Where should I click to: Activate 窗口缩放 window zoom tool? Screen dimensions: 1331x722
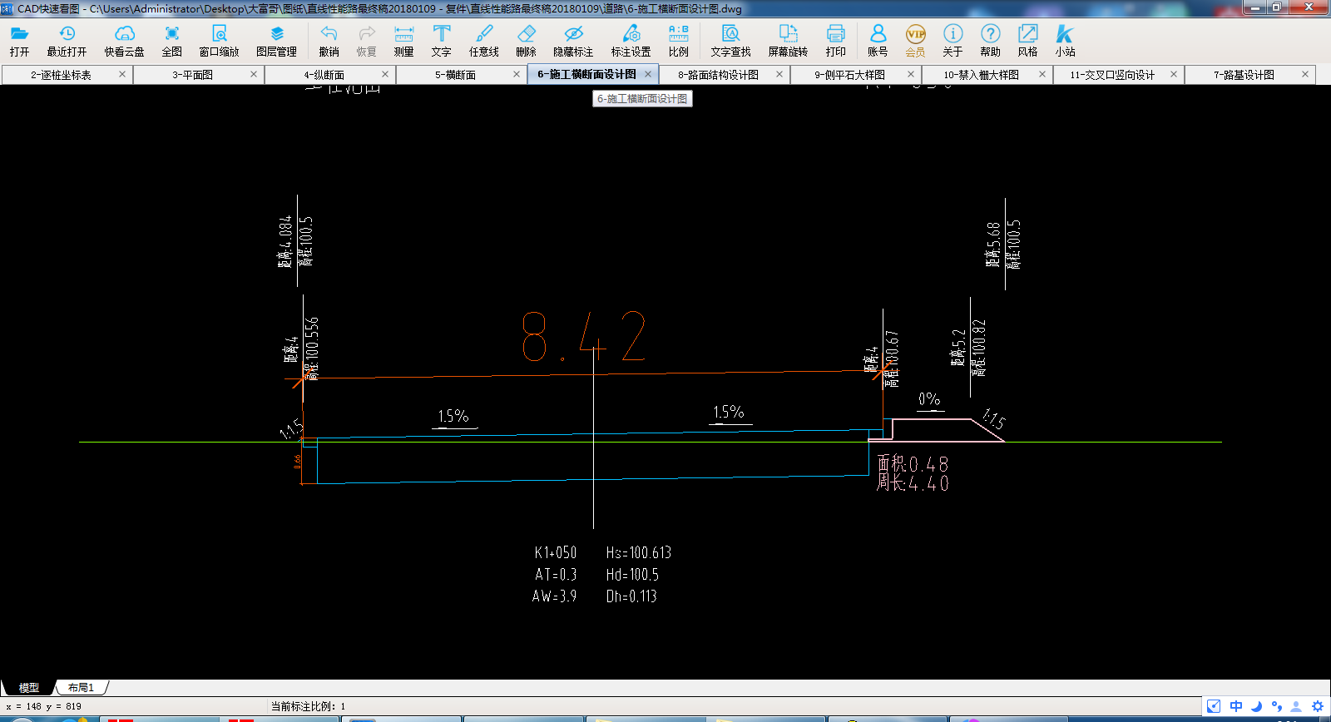(x=219, y=41)
